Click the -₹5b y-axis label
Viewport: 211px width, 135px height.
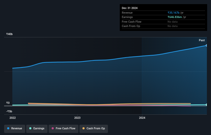tap(9, 111)
